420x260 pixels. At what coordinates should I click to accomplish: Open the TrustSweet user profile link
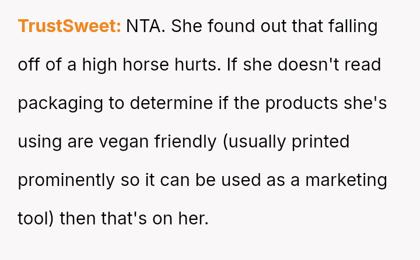(69, 26)
